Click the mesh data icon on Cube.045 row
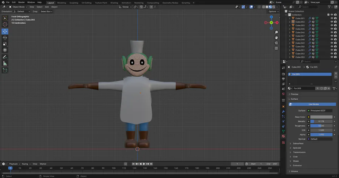This screenshot has height=178, width=339. tap(317, 29)
